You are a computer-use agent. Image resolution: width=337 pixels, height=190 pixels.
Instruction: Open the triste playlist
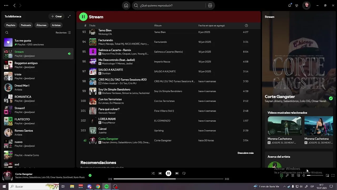click(x=38, y=76)
